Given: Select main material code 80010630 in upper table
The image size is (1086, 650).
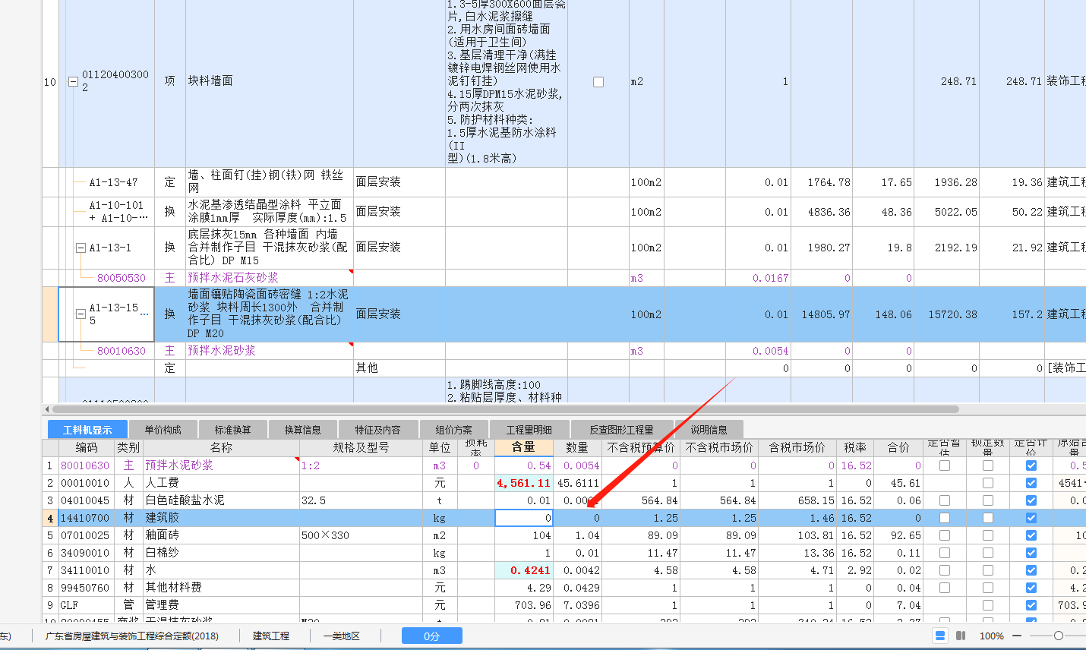Looking at the screenshot, I should point(122,351).
